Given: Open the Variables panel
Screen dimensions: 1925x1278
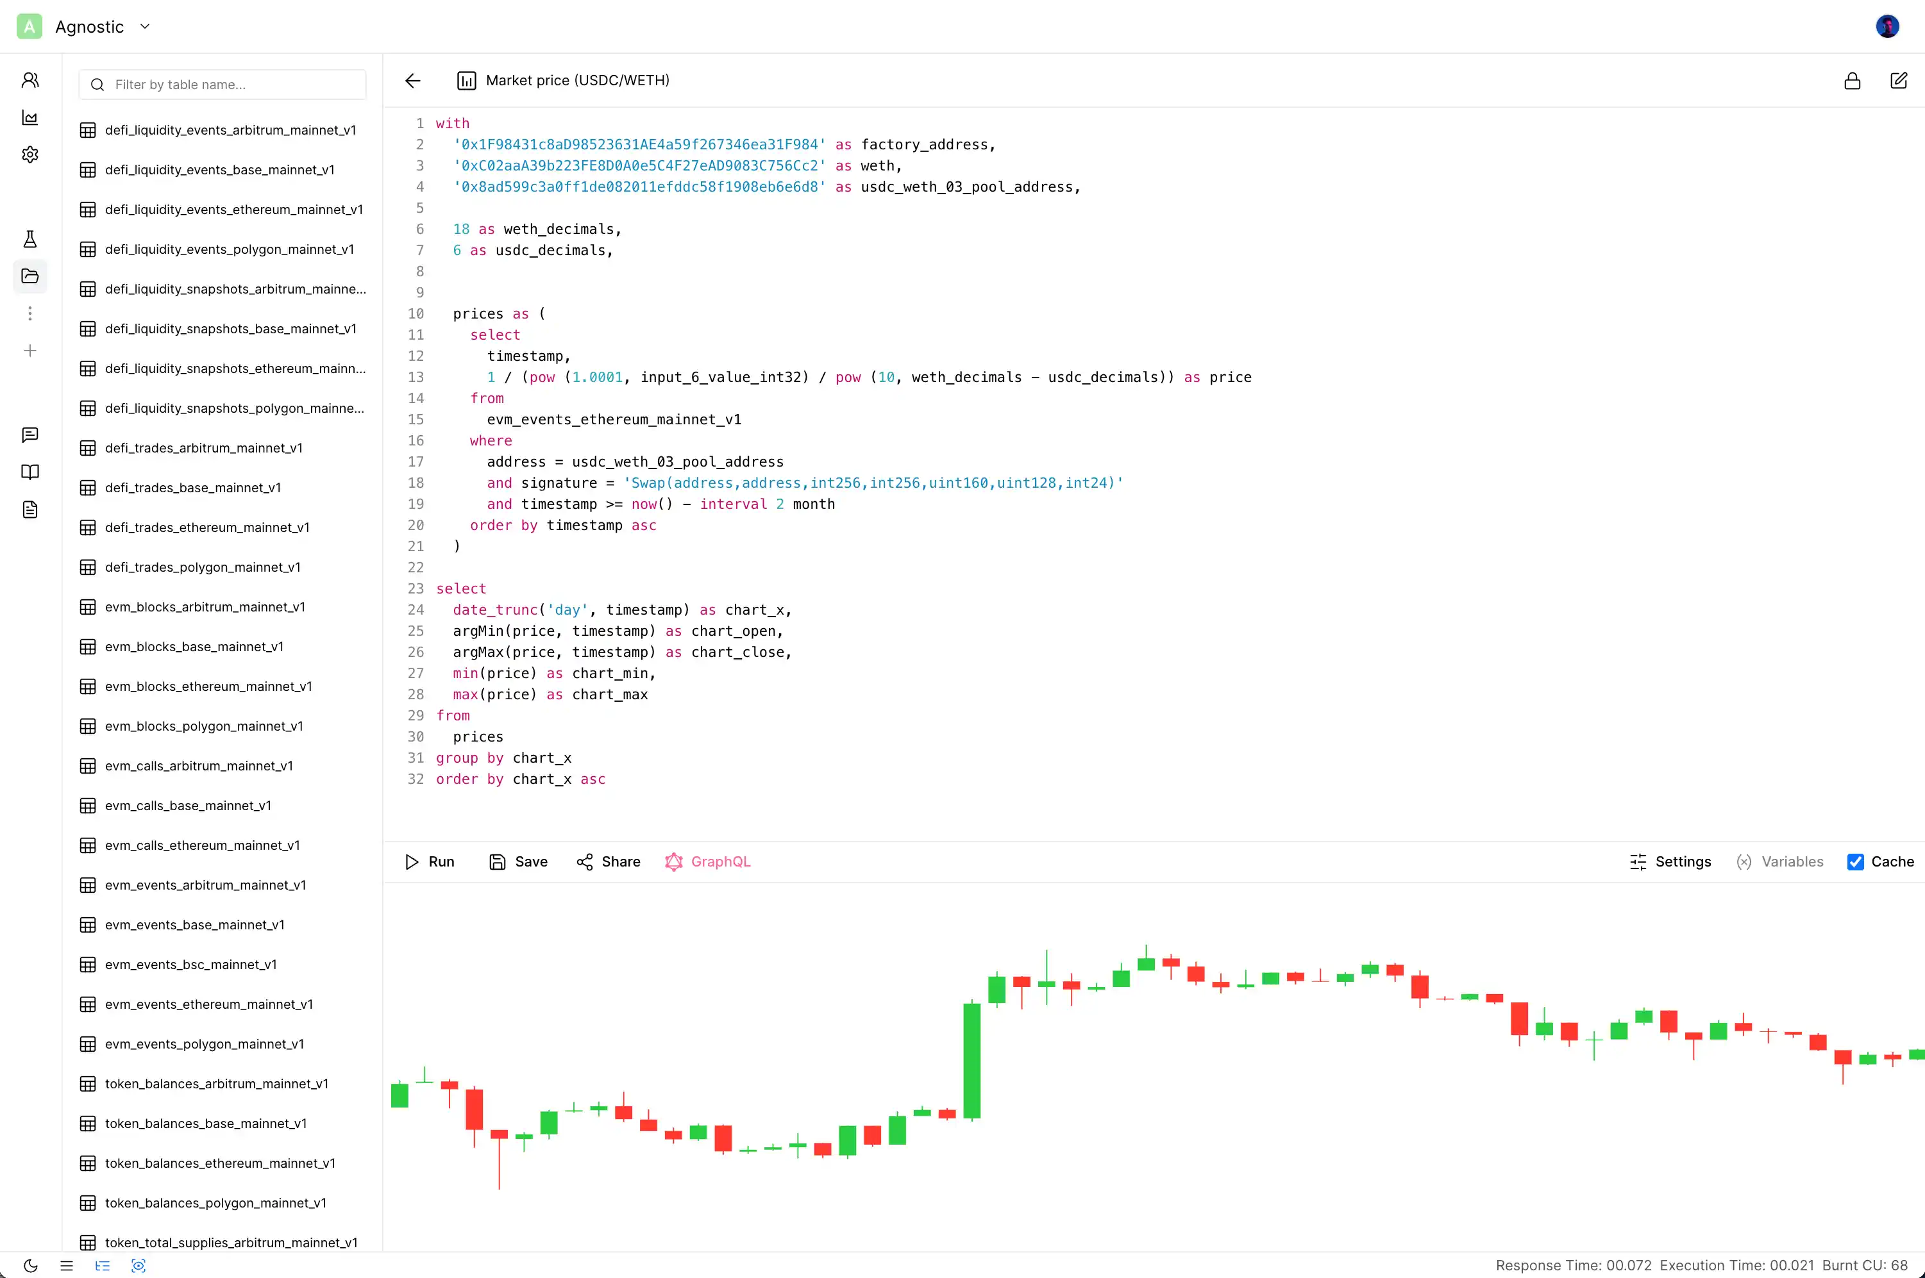Looking at the screenshot, I should coord(1779,861).
